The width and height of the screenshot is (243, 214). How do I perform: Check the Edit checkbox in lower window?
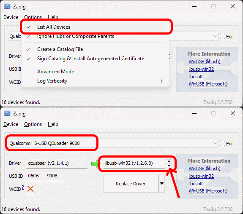point(222,144)
